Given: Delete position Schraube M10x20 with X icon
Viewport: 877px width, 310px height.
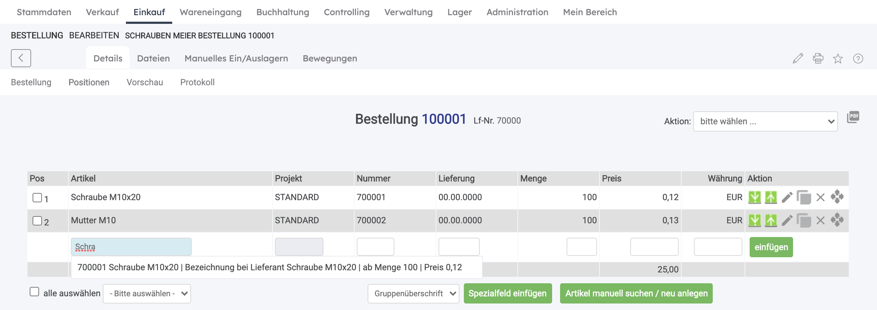Looking at the screenshot, I should [x=821, y=197].
